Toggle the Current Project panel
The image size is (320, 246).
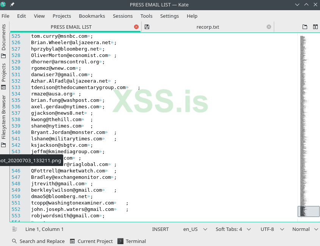click(x=93, y=241)
